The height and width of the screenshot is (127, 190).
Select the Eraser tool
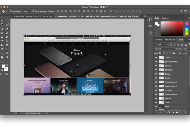(x=2, y=41)
